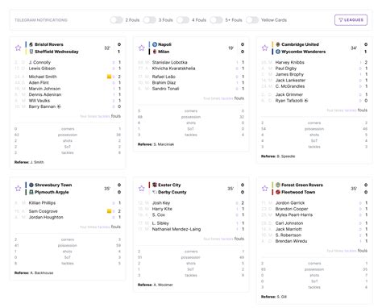Click the Plymouth Argyle club crest
382x308 pixels.
pos(31,192)
